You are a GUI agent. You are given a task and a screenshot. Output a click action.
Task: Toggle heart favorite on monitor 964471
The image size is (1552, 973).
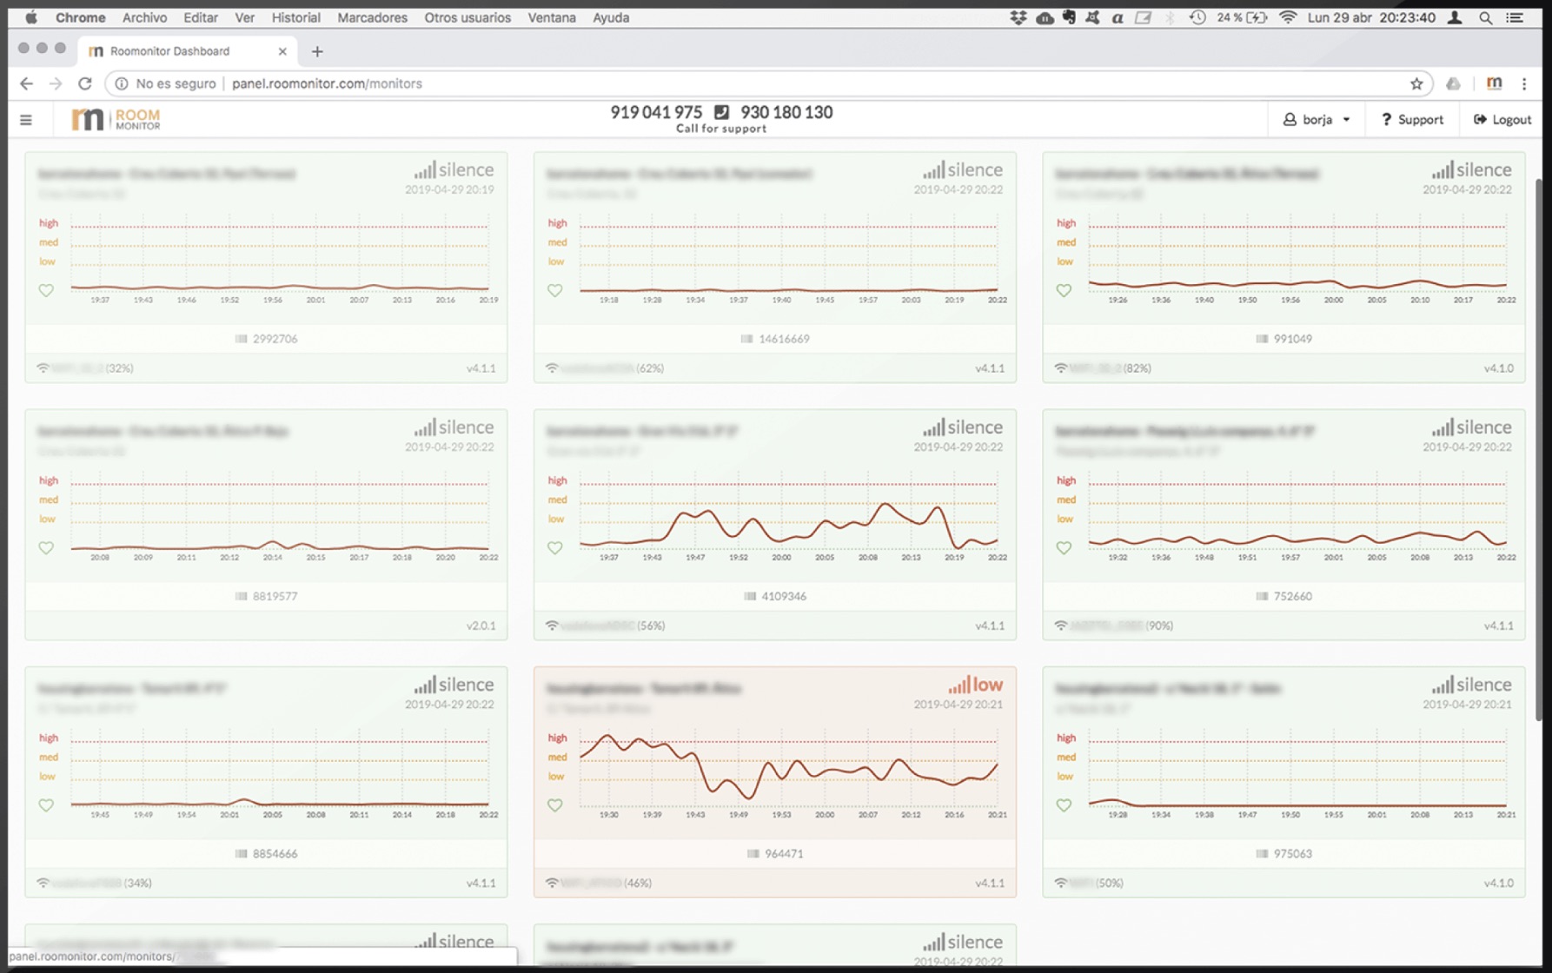[554, 804]
